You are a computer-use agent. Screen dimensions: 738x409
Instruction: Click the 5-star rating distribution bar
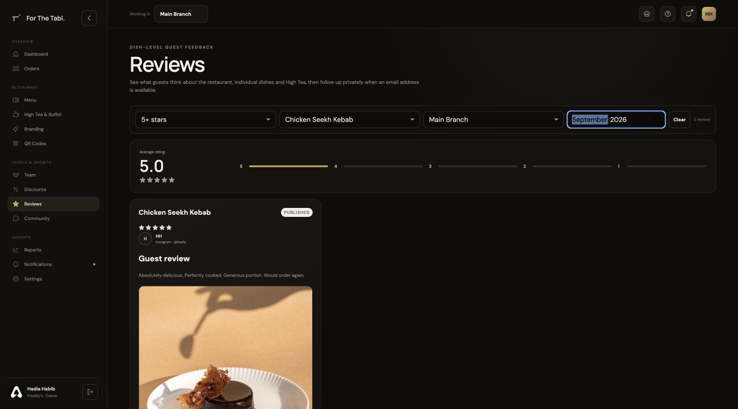288,166
